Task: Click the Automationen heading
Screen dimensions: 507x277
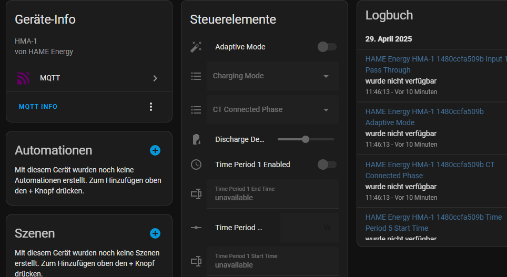Action: (x=53, y=150)
